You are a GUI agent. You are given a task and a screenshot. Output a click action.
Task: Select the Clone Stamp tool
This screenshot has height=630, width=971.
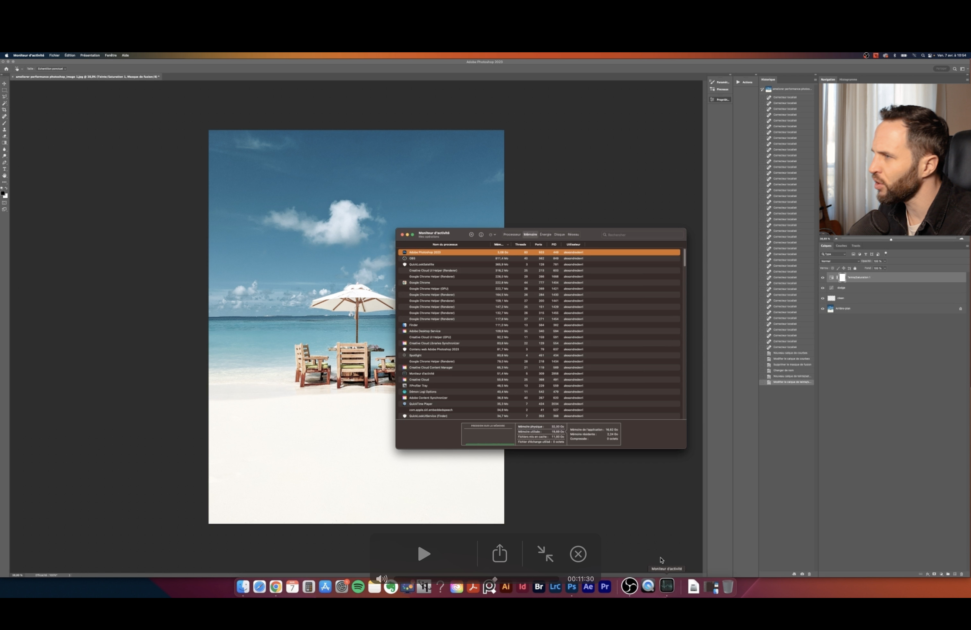pyautogui.click(x=4, y=130)
